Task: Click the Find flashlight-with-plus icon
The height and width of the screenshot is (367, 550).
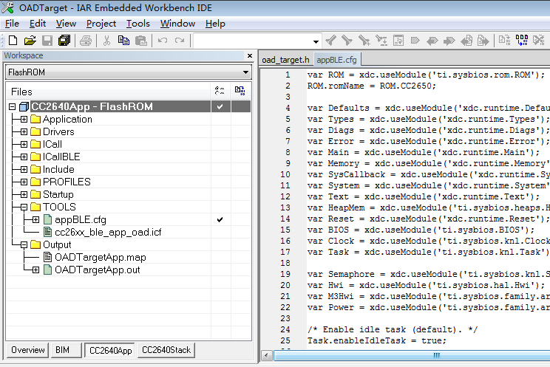Action: pyautogui.click(x=364, y=41)
